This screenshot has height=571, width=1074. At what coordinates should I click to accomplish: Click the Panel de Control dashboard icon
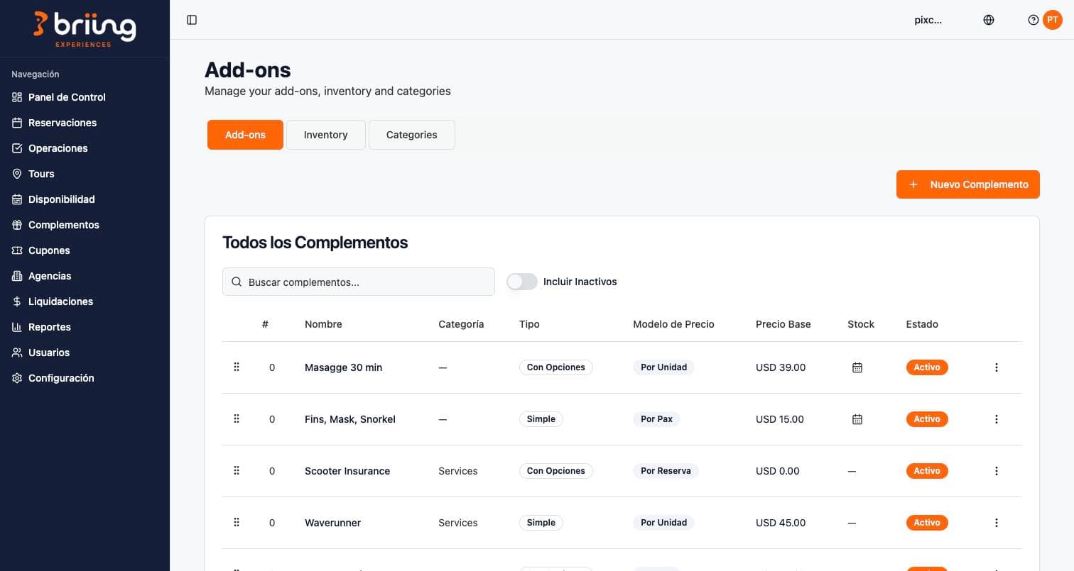pyautogui.click(x=17, y=97)
